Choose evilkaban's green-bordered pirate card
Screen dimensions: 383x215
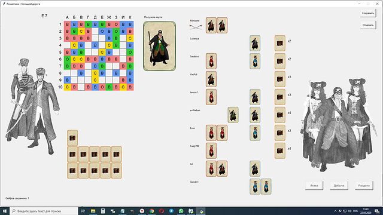click(x=233, y=115)
